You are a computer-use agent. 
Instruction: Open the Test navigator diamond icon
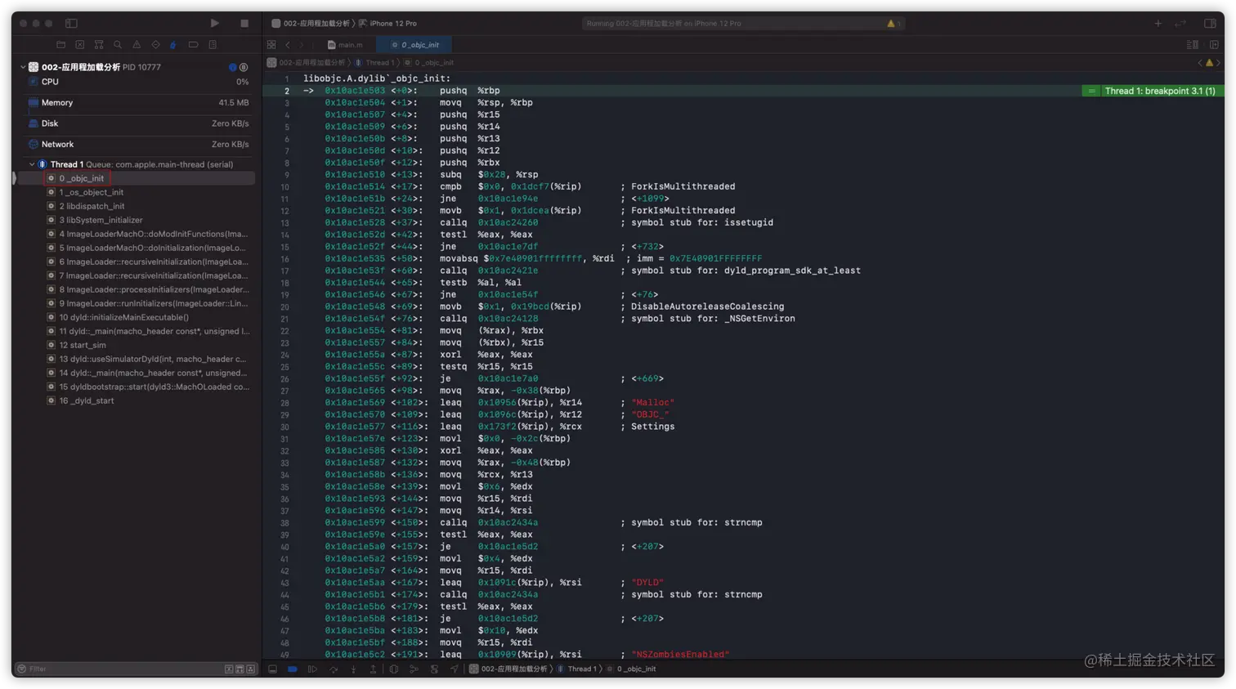pyautogui.click(x=155, y=45)
